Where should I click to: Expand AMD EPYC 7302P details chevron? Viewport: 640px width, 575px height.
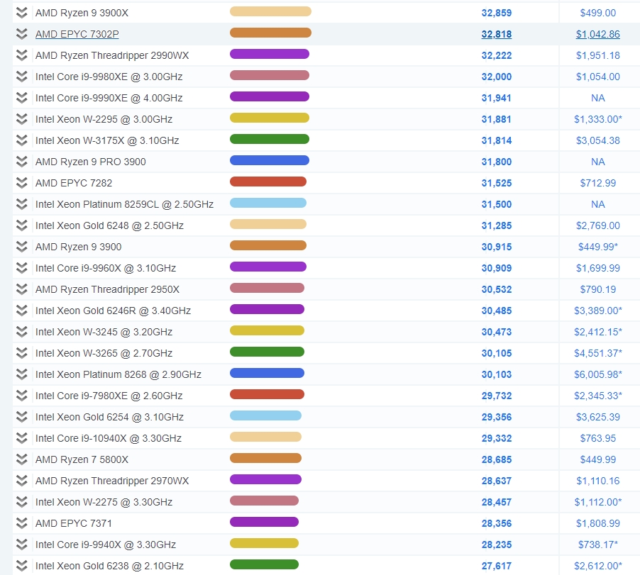click(x=21, y=34)
